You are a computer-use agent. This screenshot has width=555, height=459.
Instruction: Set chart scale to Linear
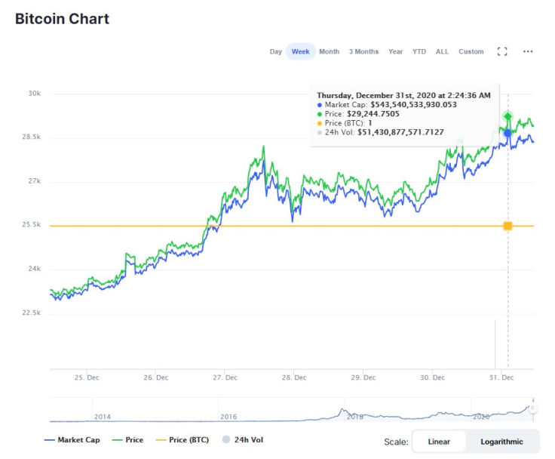439,442
